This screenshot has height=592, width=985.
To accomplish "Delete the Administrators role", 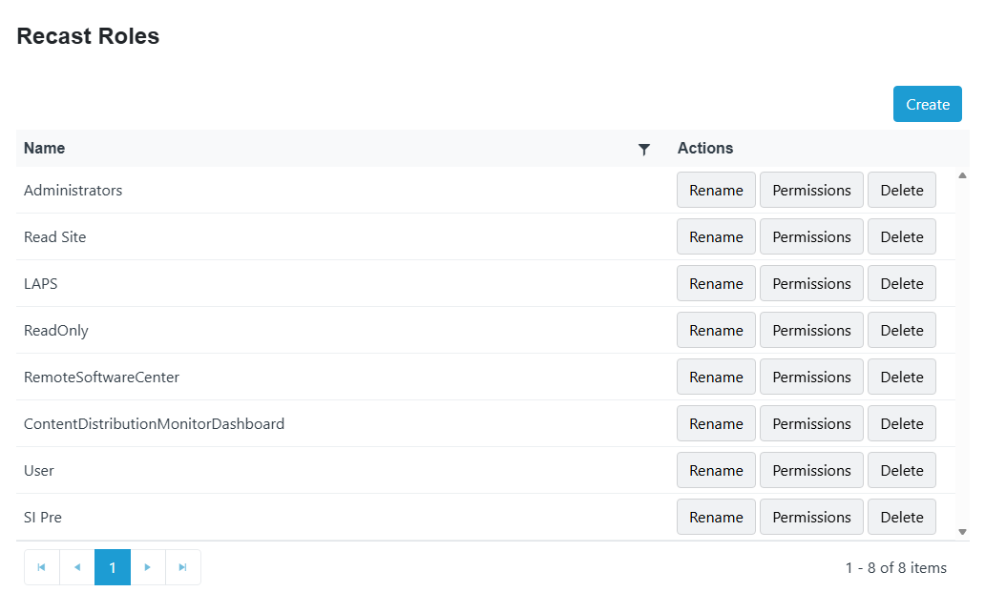I will 902,190.
